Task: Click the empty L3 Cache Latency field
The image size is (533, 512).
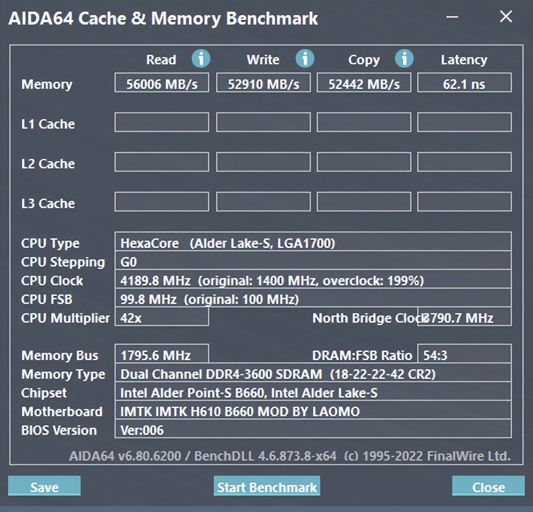Action: click(x=464, y=202)
